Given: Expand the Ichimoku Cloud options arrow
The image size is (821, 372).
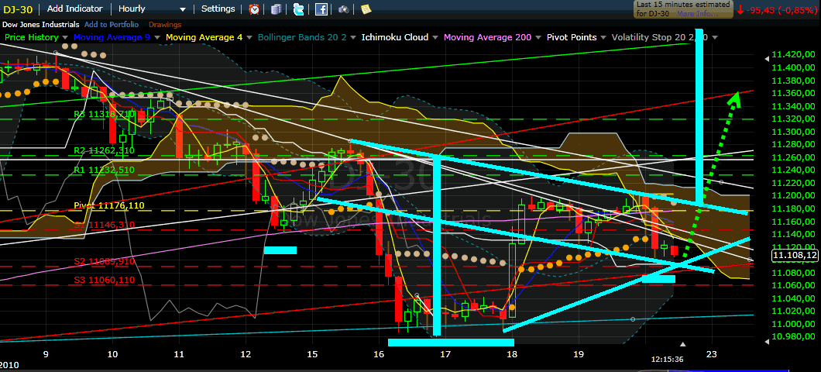Looking at the screenshot, I should 435,38.
